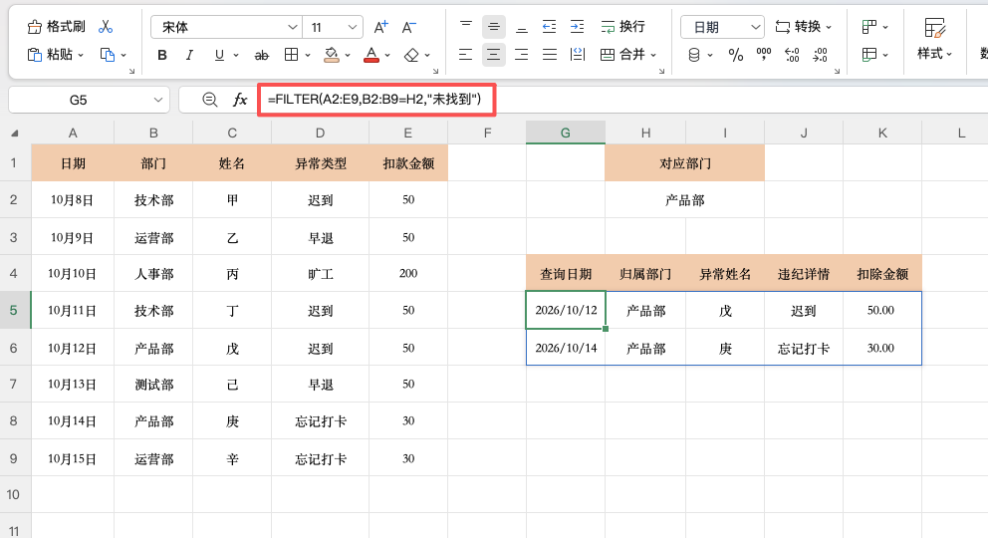
Task: Click the Copy icon
Action: (108, 55)
